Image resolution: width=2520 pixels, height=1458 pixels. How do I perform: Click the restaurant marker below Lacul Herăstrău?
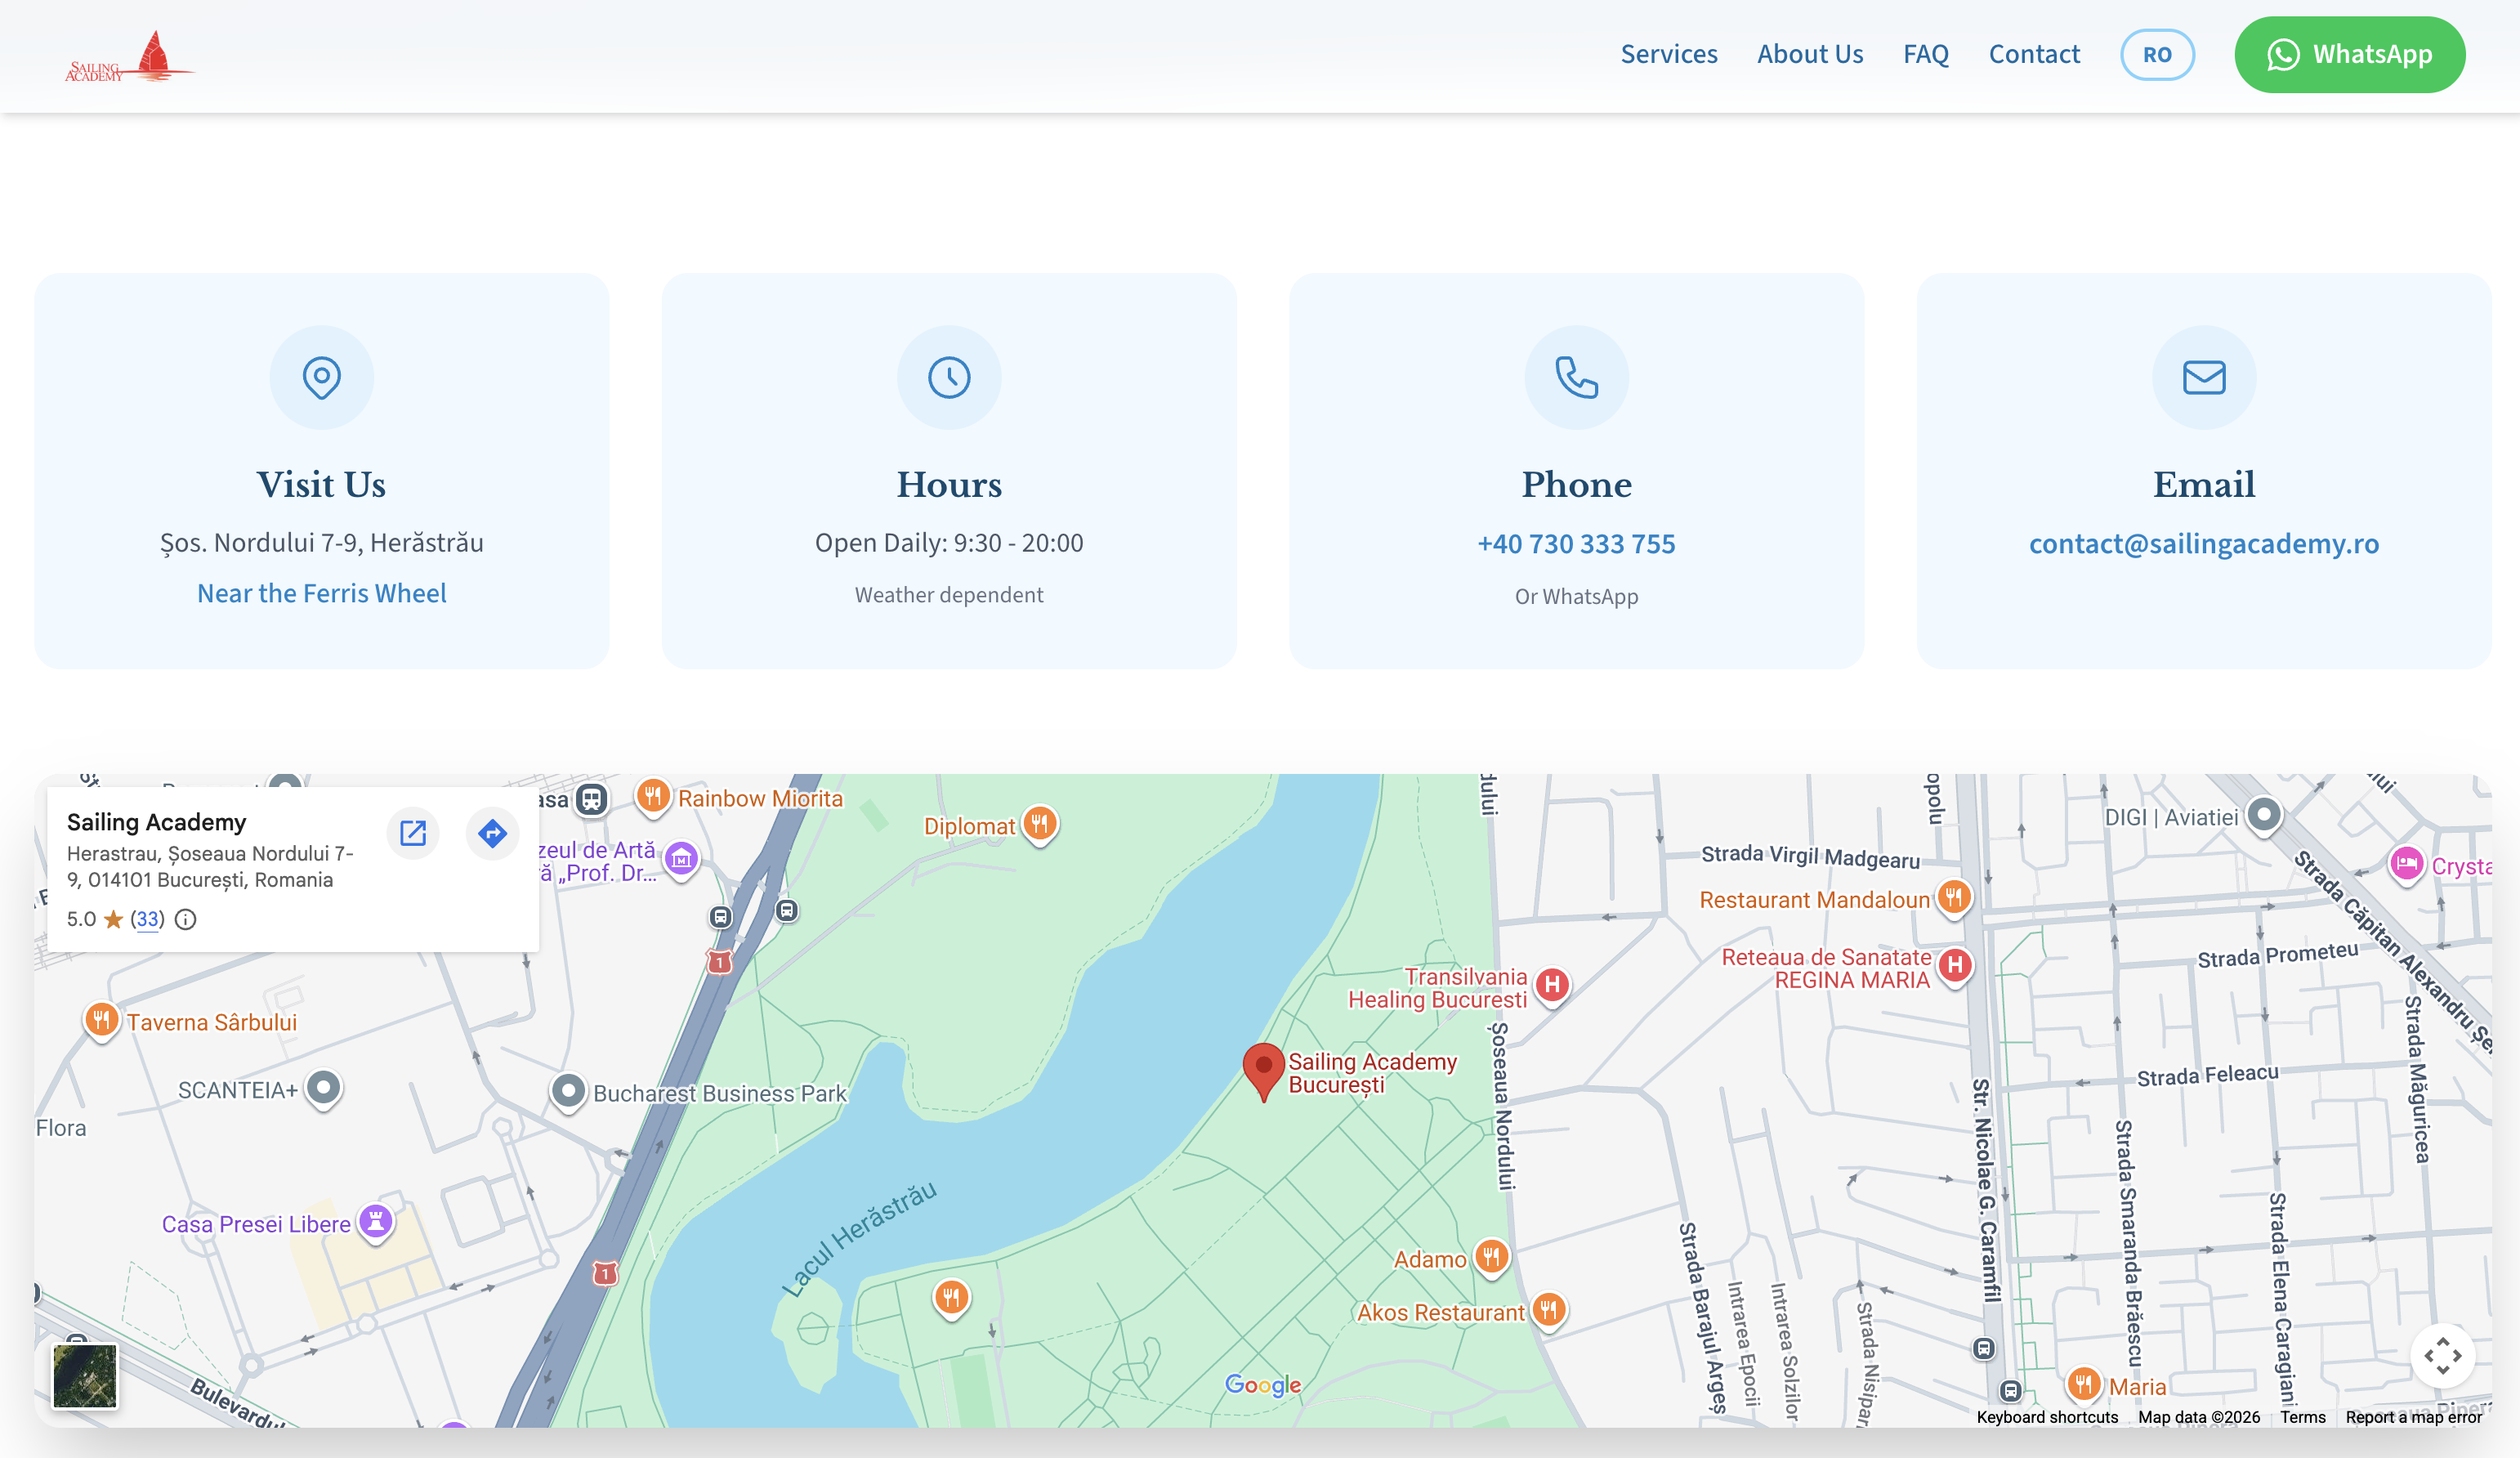(x=951, y=1299)
